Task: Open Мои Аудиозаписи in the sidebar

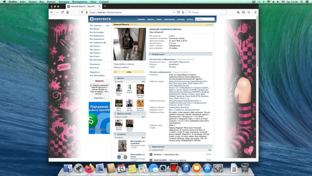Action: pos(97,39)
